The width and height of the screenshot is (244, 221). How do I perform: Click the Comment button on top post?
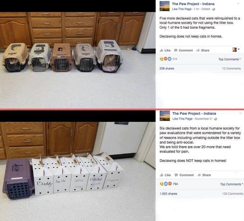183,51
